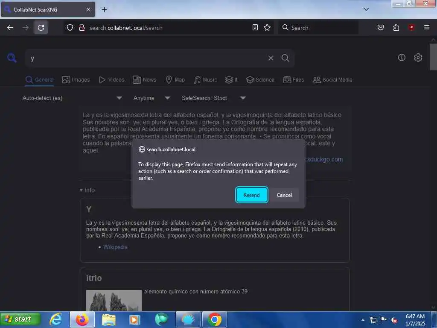The width and height of the screenshot is (437, 328).
Task: Click the page vertical scrollbar thumb
Action: 433,57
